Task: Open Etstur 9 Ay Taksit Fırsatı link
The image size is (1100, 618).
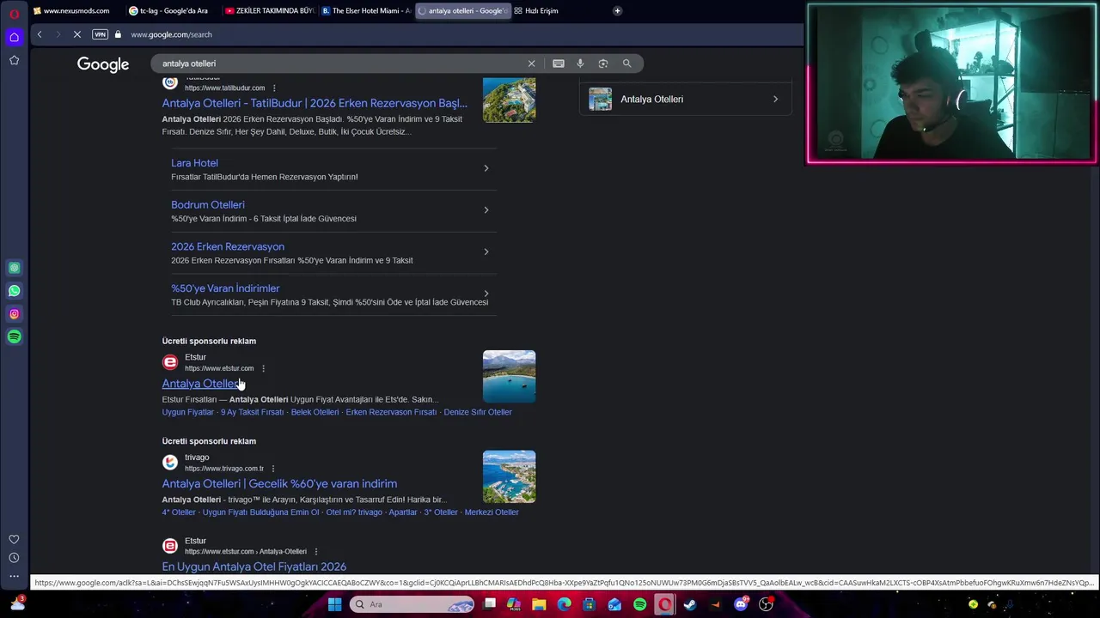Action: click(x=252, y=412)
